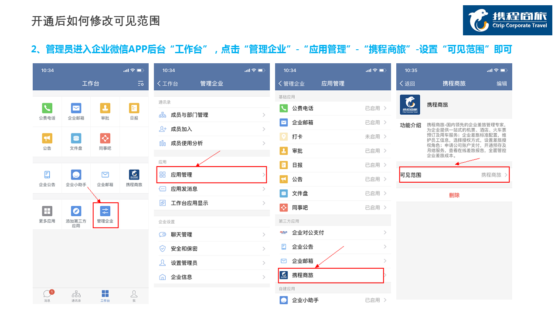Screen dimensions: 558x314
Task: Switch to 消息 tab in bottom bar
Action: 47,296
